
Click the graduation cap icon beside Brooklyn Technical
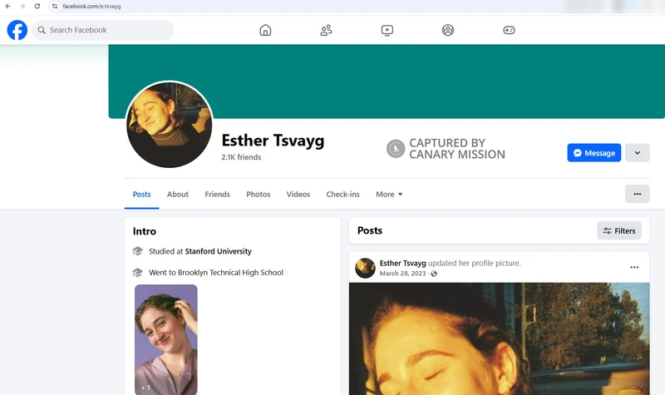pyautogui.click(x=137, y=273)
